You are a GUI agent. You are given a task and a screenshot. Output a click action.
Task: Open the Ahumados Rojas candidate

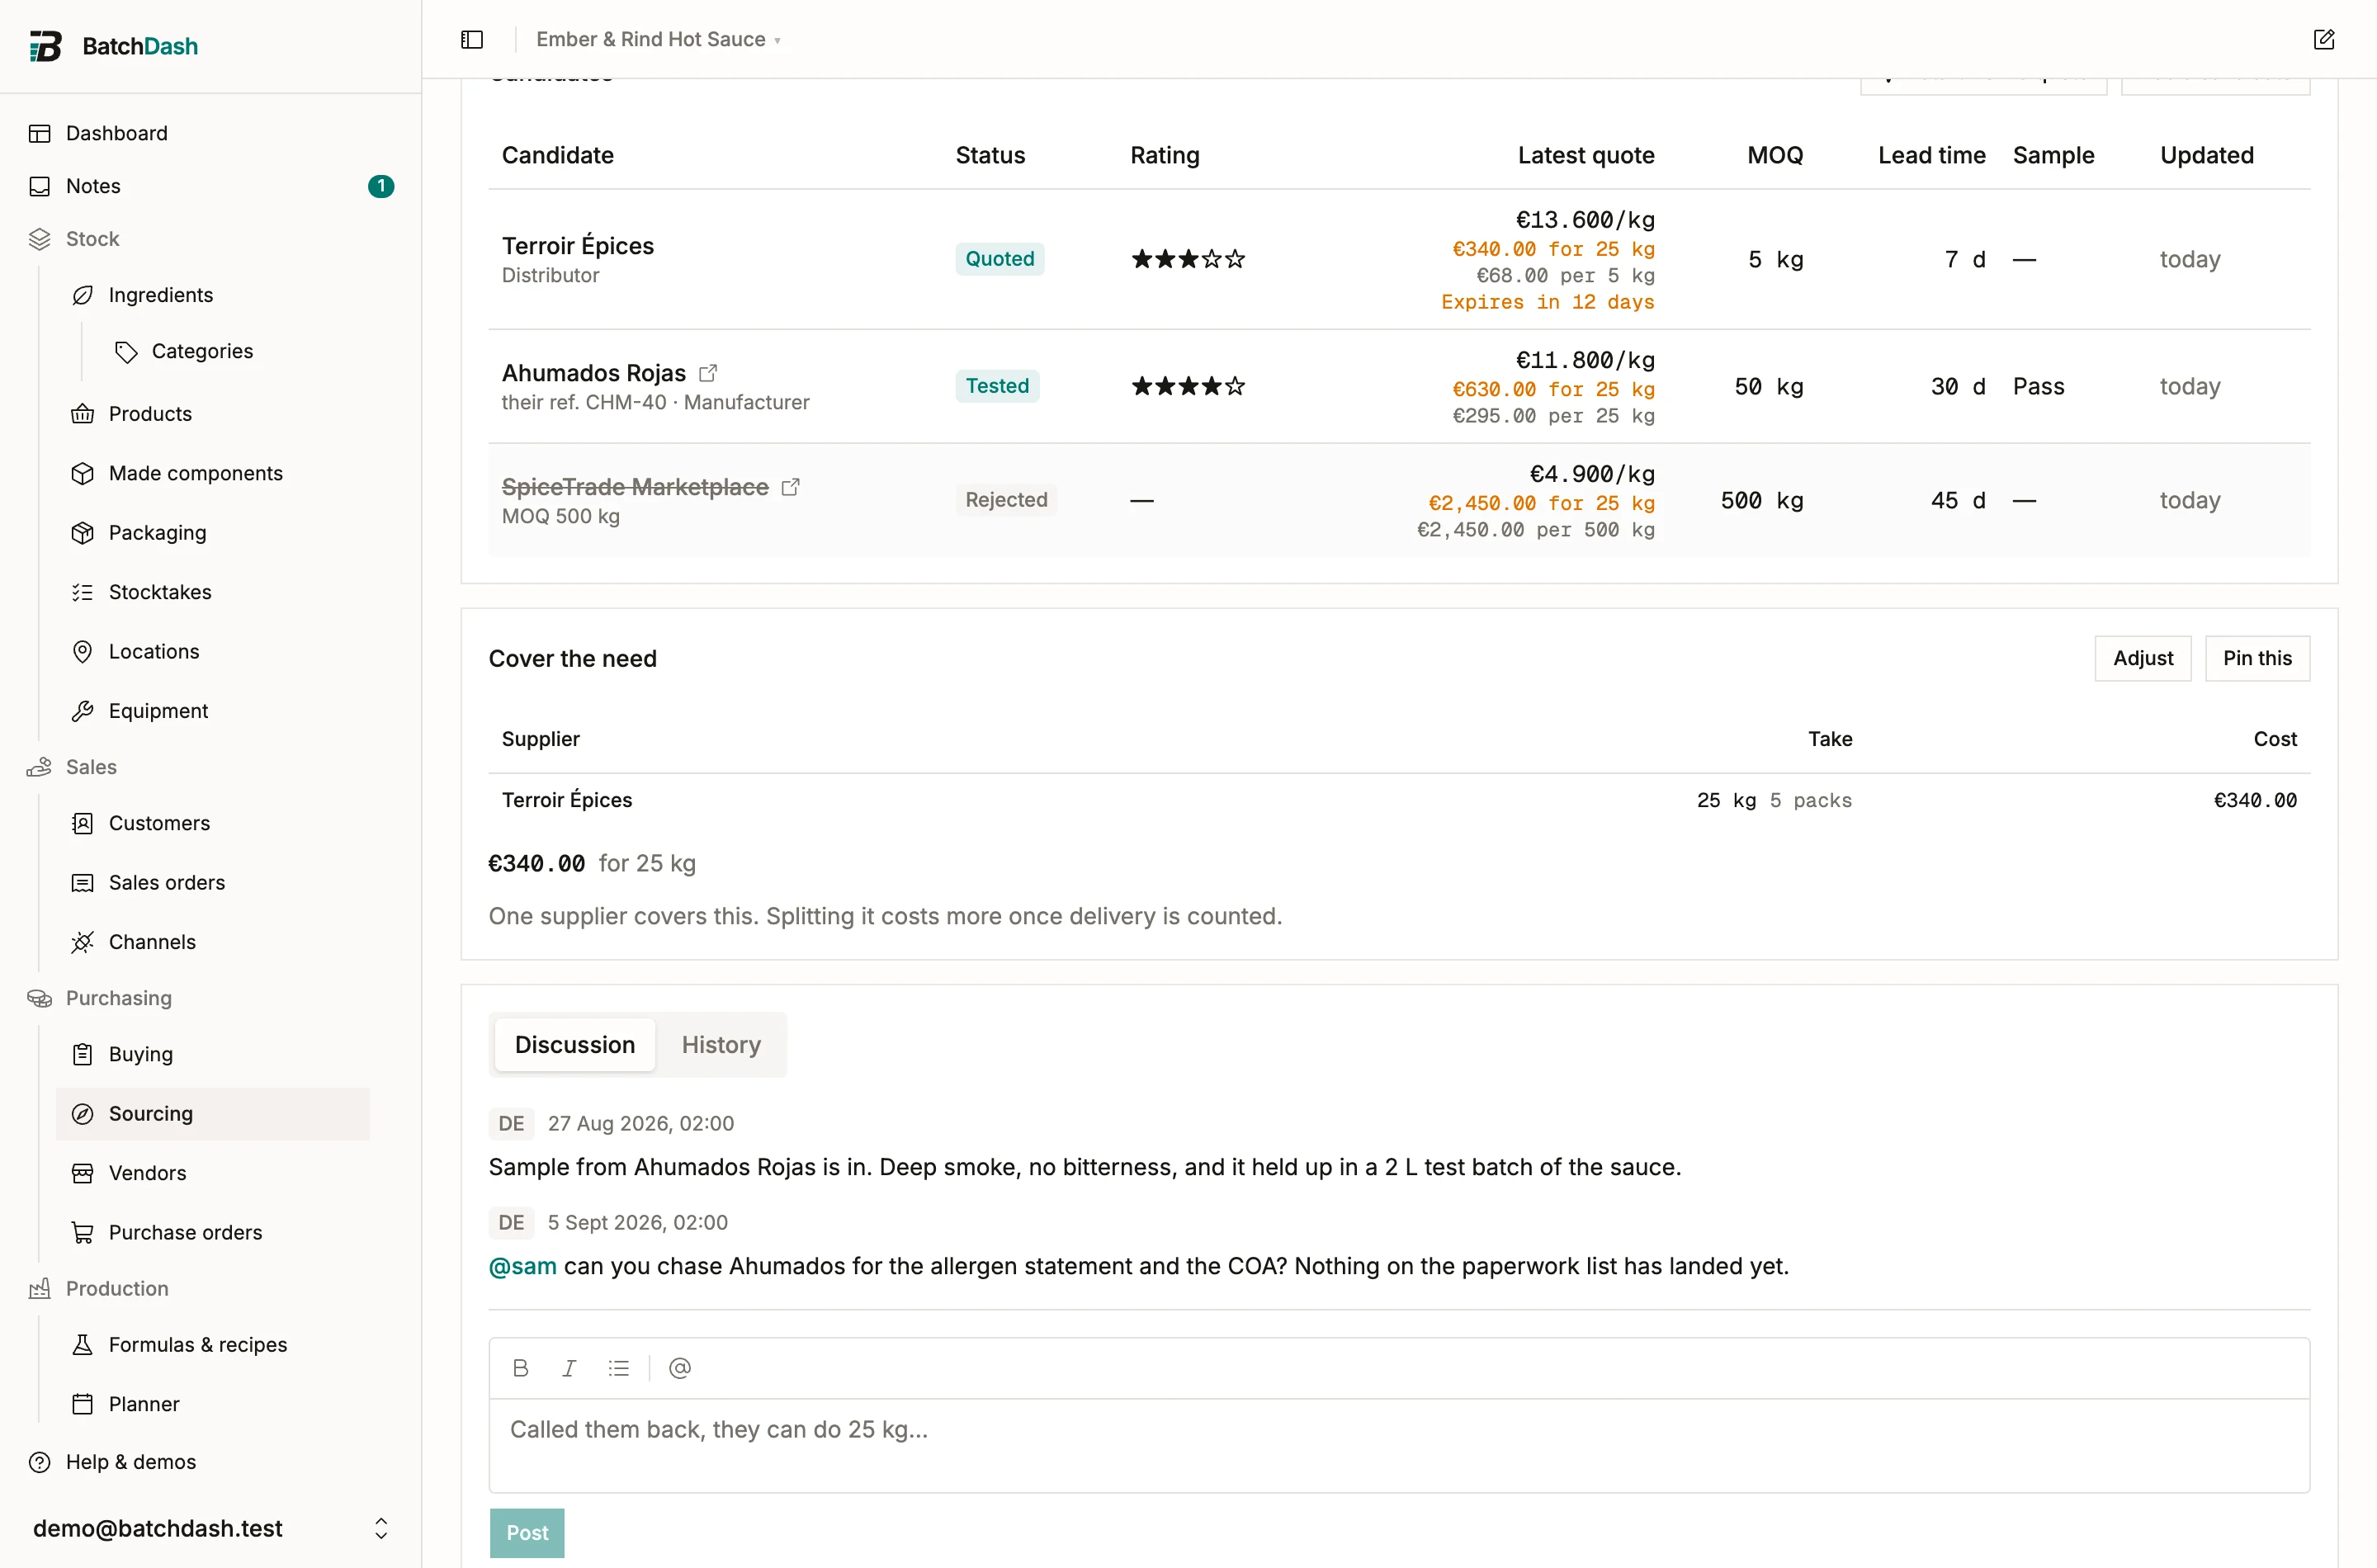pyautogui.click(x=594, y=373)
